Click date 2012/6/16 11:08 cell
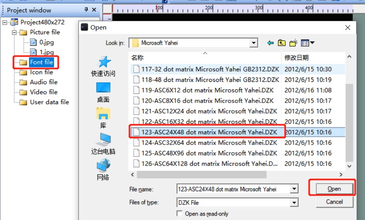Viewport: 365px width, 220px height. tap(308, 90)
